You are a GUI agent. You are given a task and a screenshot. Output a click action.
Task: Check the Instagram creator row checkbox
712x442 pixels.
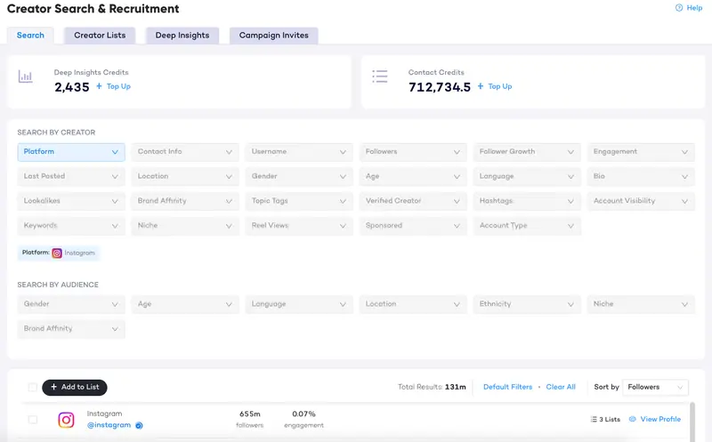pos(33,420)
